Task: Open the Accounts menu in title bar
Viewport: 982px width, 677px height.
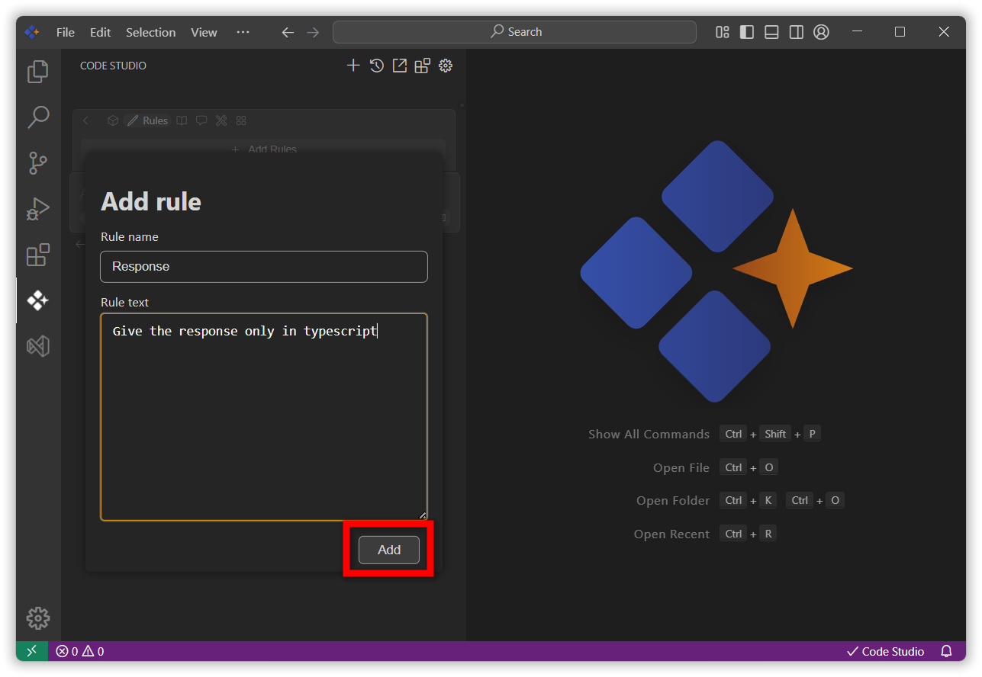Action: click(x=821, y=32)
